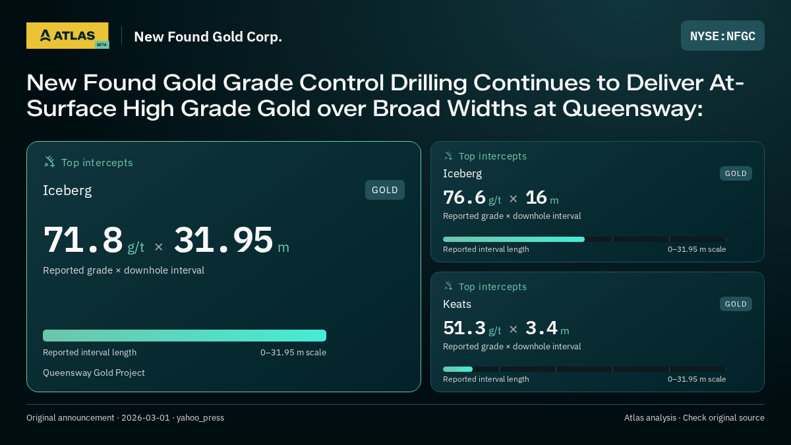Click Top intercepts label in the large card

(x=97, y=162)
